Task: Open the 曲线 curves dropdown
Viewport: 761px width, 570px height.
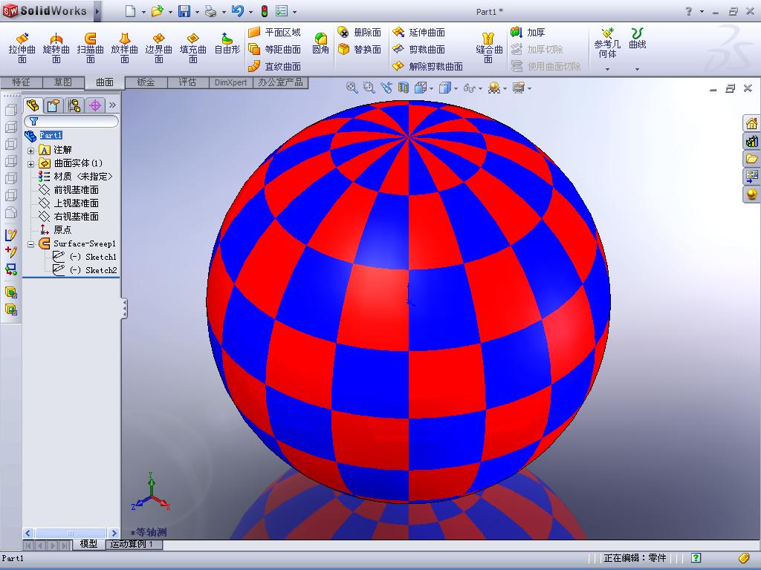Action: pos(637,69)
